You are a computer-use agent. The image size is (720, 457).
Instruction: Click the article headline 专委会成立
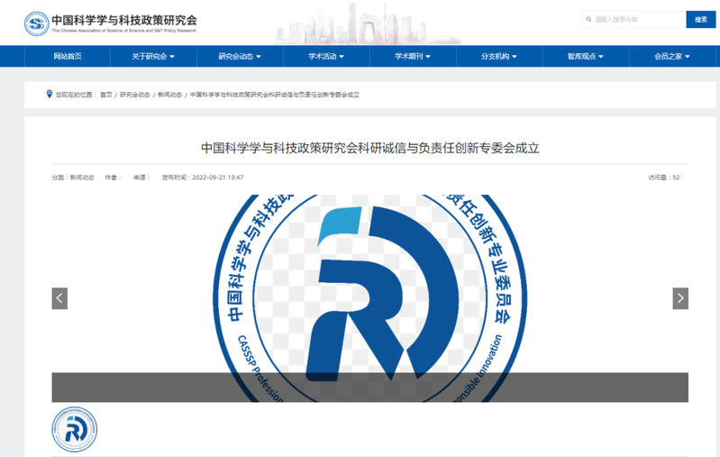coord(370,148)
